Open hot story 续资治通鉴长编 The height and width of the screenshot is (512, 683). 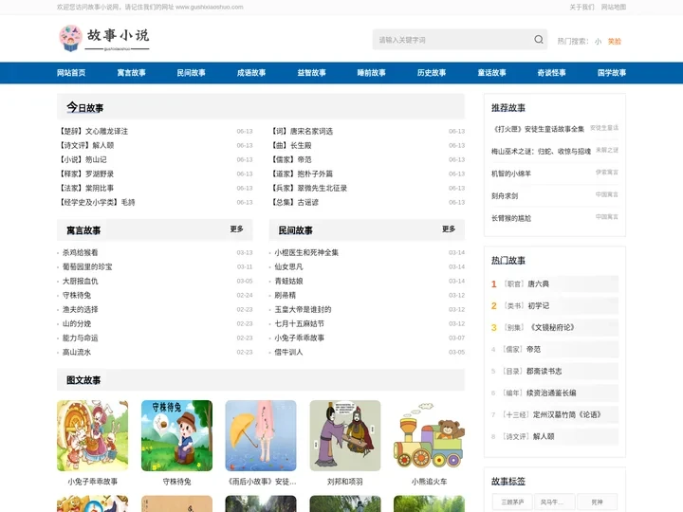[550, 393]
